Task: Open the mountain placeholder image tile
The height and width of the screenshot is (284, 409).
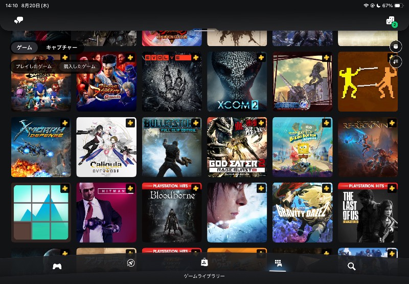Action: click(41, 212)
